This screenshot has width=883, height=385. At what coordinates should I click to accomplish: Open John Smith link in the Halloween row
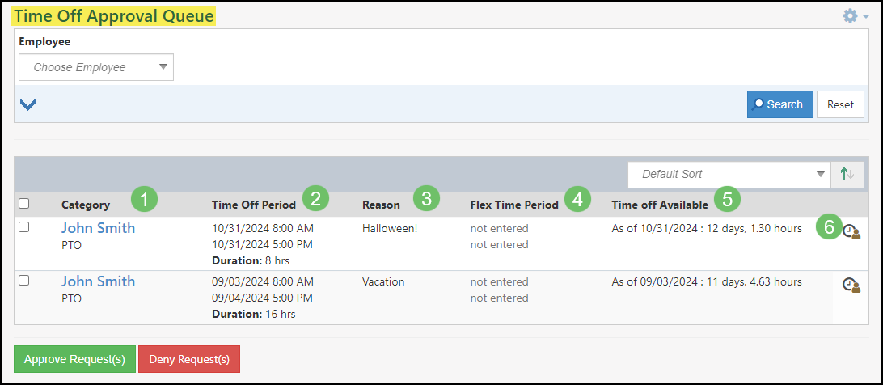tap(98, 228)
